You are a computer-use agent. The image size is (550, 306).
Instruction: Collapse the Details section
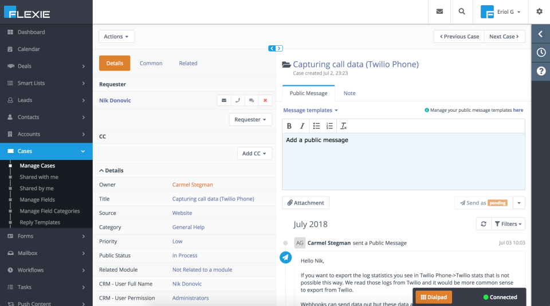click(111, 171)
